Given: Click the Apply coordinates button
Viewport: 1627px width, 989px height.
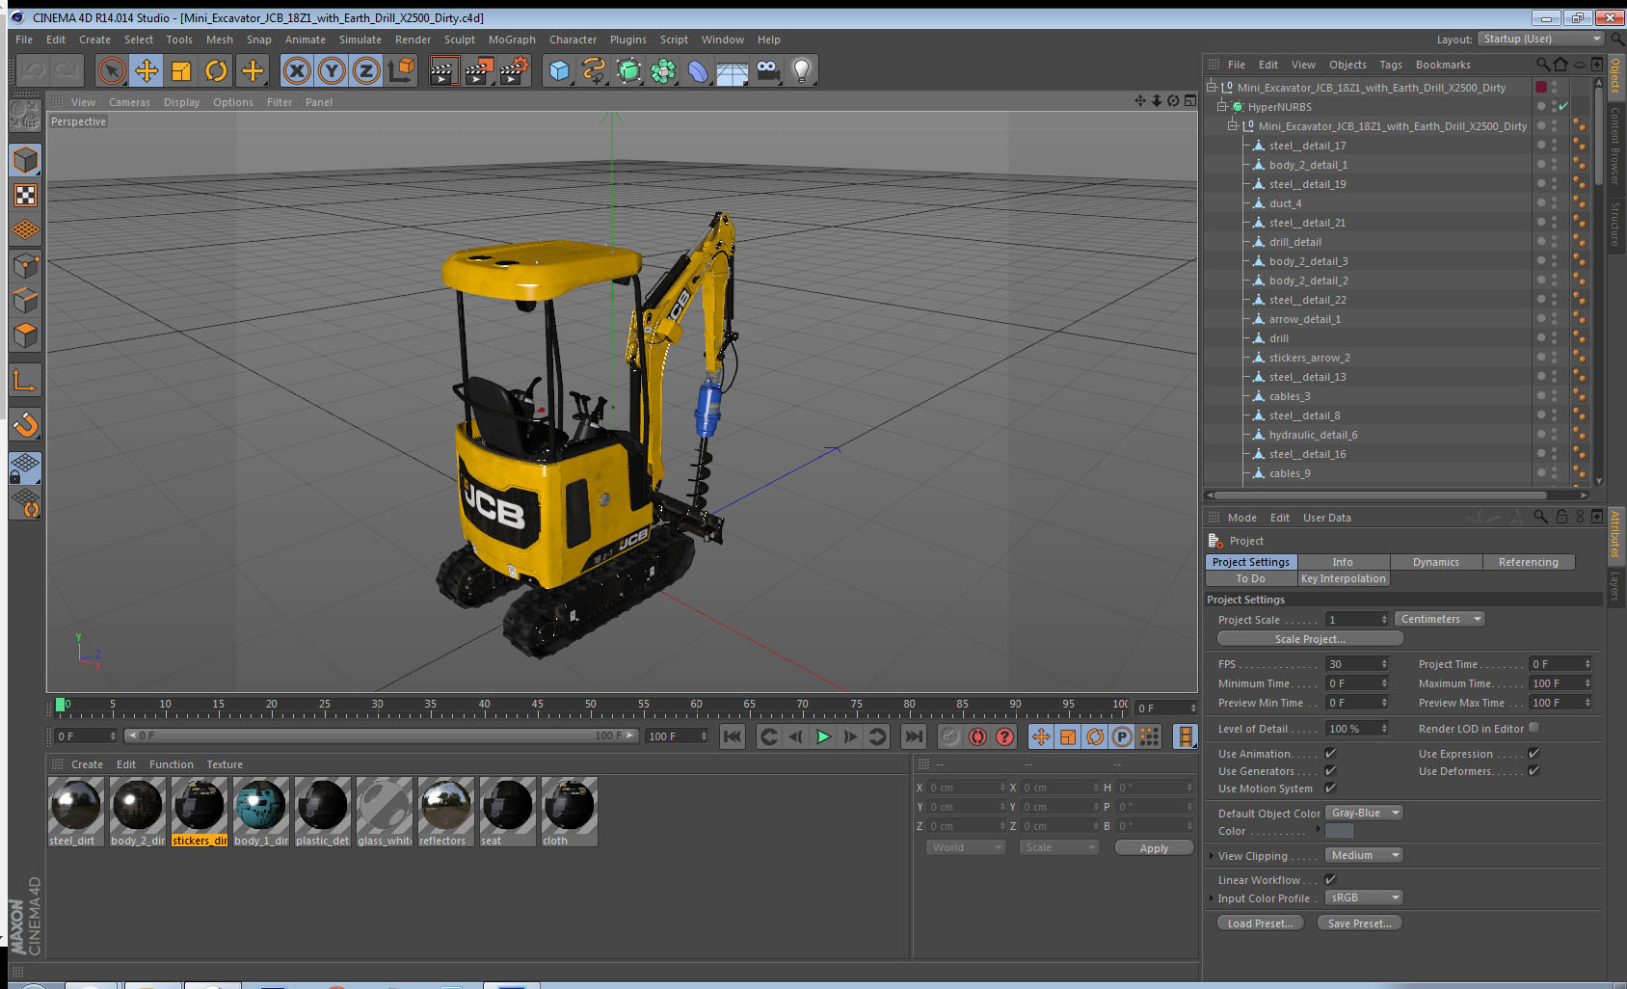Looking at the screenshot, I should point(1154,848).
